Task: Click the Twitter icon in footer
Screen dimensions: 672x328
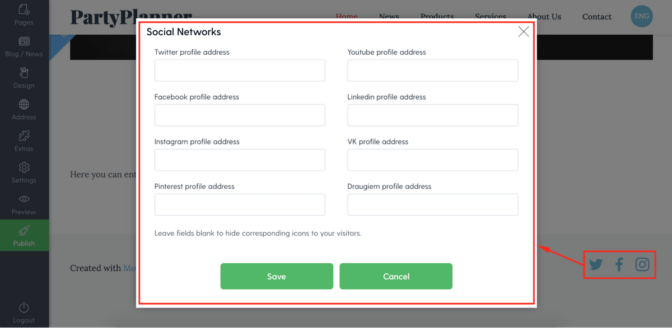Action: (596, 264)
